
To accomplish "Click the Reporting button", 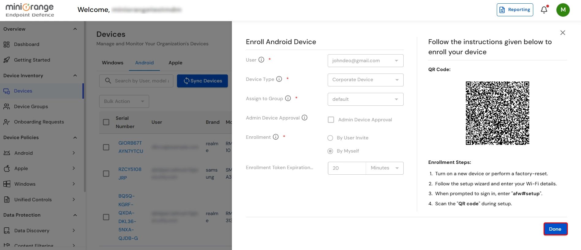I will pos(515,10).
